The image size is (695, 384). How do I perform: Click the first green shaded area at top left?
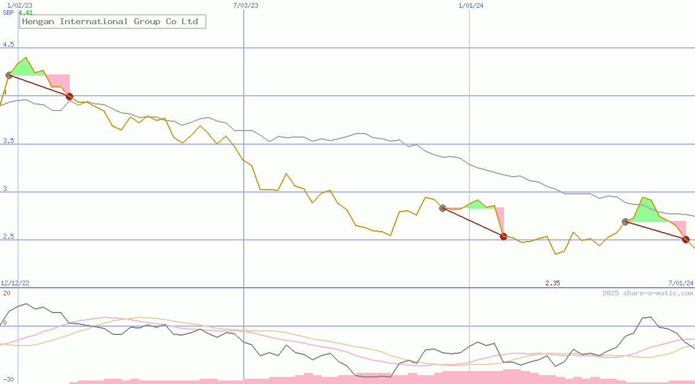(22, 68)
